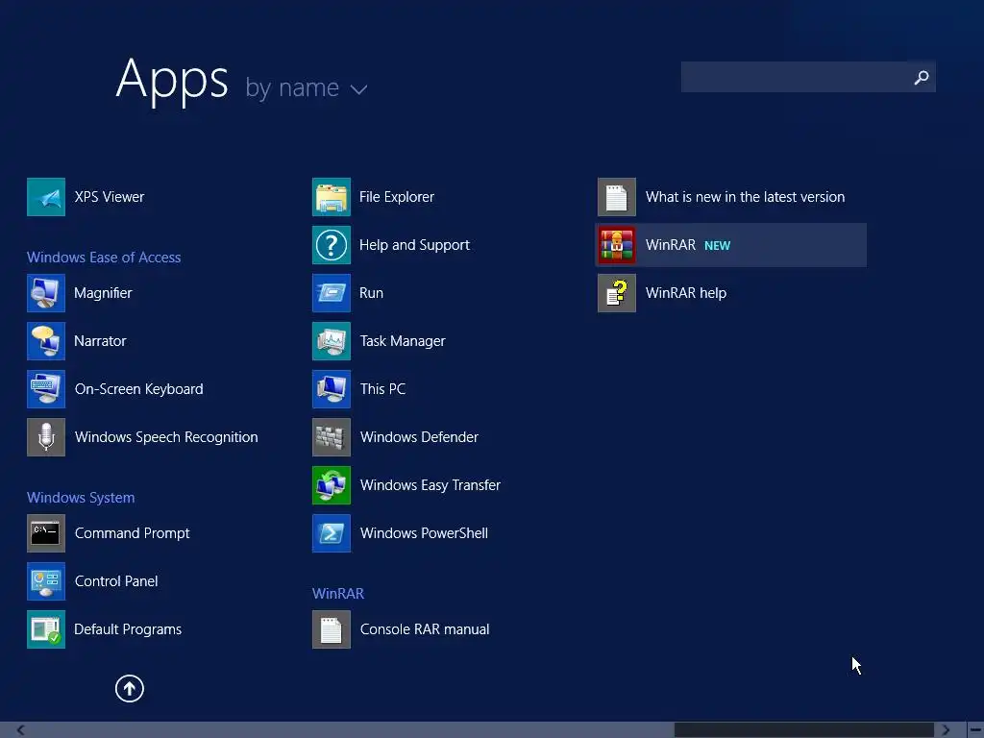This screenshot has width=984, height=738.
Task: Open the Control Panel icon
Action: pyautogui.click(x=46, y=581)
